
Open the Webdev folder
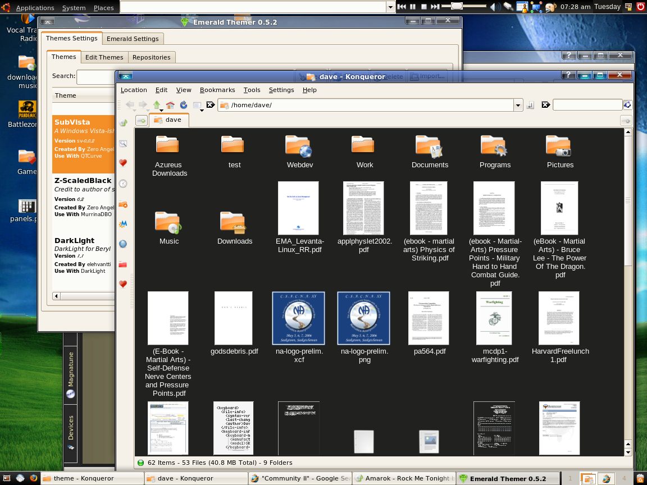point(299,152)
